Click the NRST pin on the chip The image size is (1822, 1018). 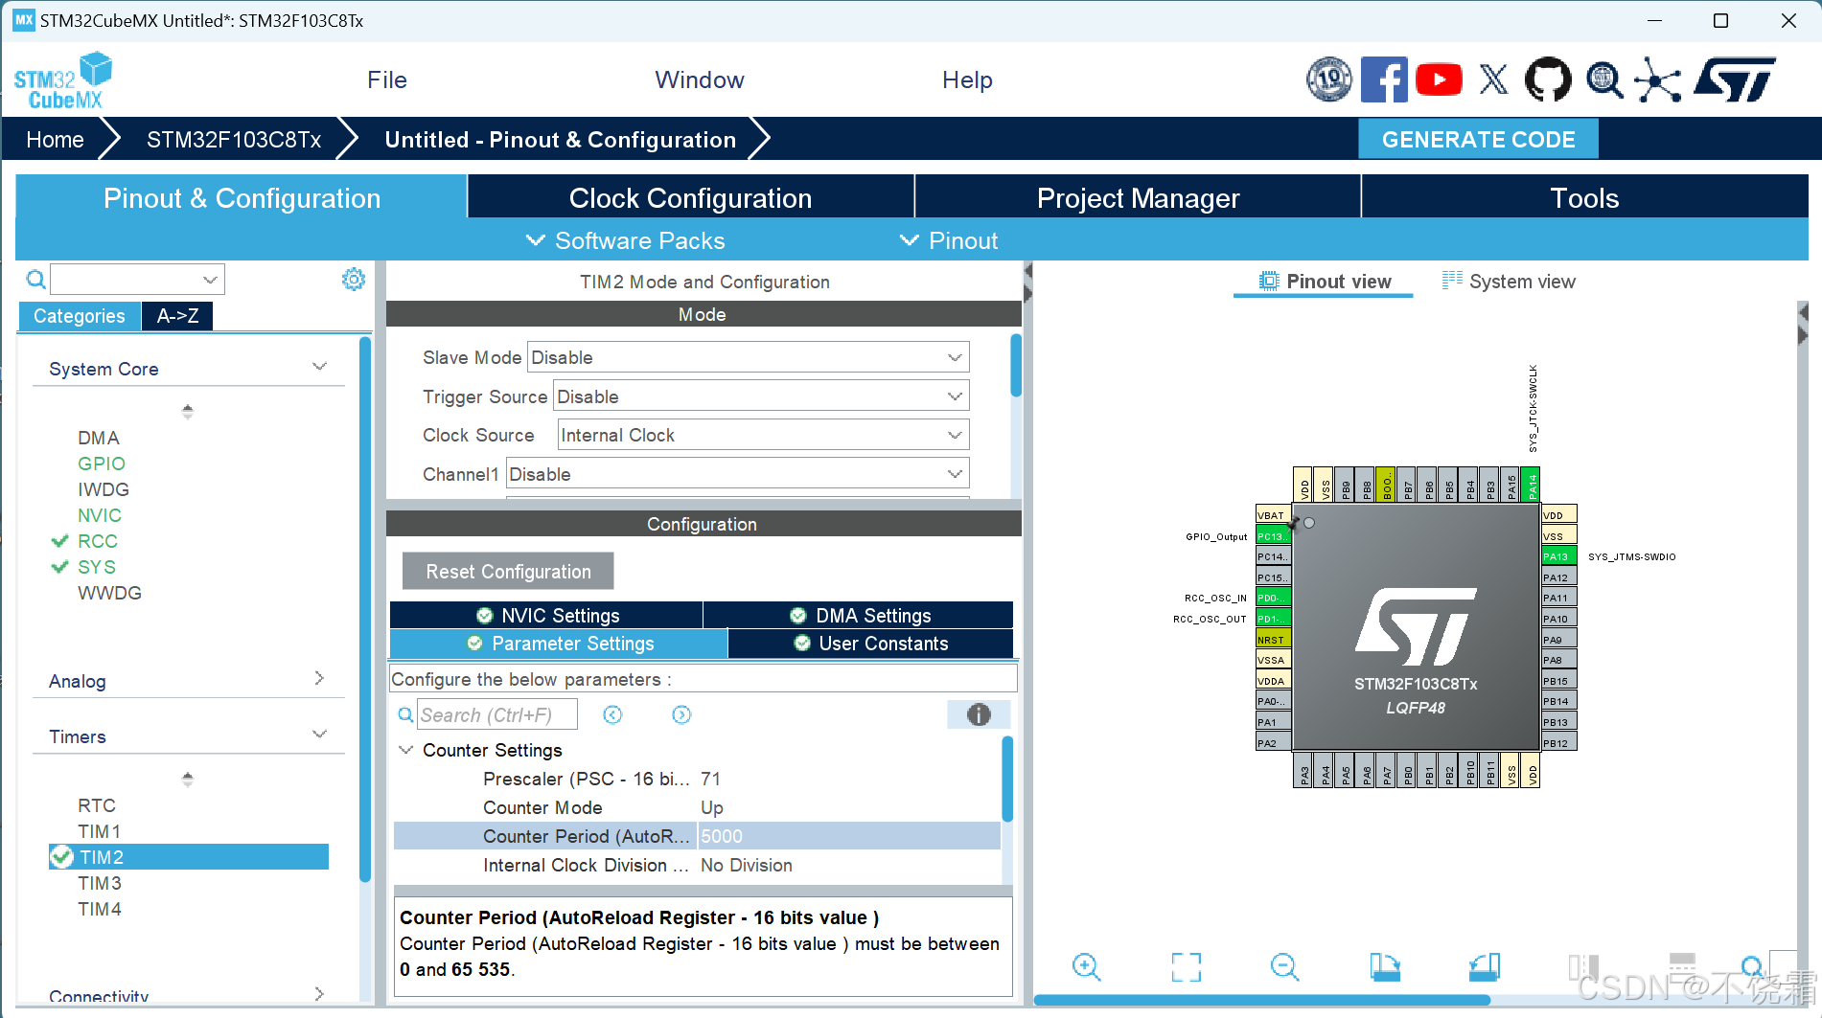[1274, 640]
